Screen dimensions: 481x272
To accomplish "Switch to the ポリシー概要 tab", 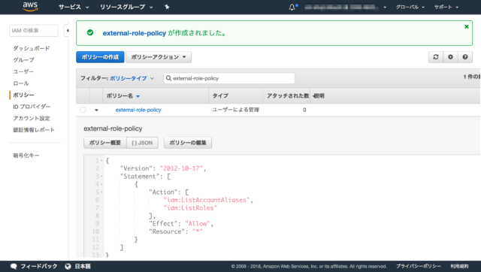I will pyautogui.click(x=105, y=143).
